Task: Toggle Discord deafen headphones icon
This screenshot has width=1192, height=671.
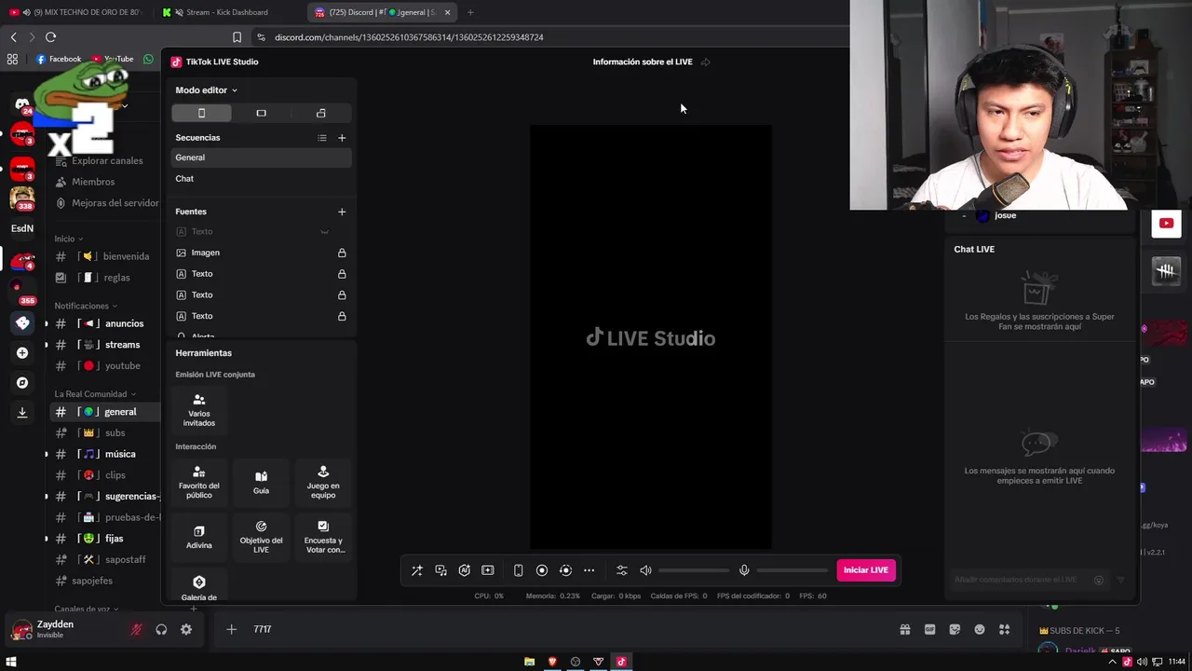Action: point(161,629)
